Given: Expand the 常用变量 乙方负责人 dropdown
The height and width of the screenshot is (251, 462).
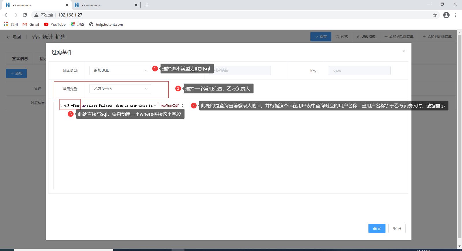Looking at the screenshot, I should pos(120,89).
